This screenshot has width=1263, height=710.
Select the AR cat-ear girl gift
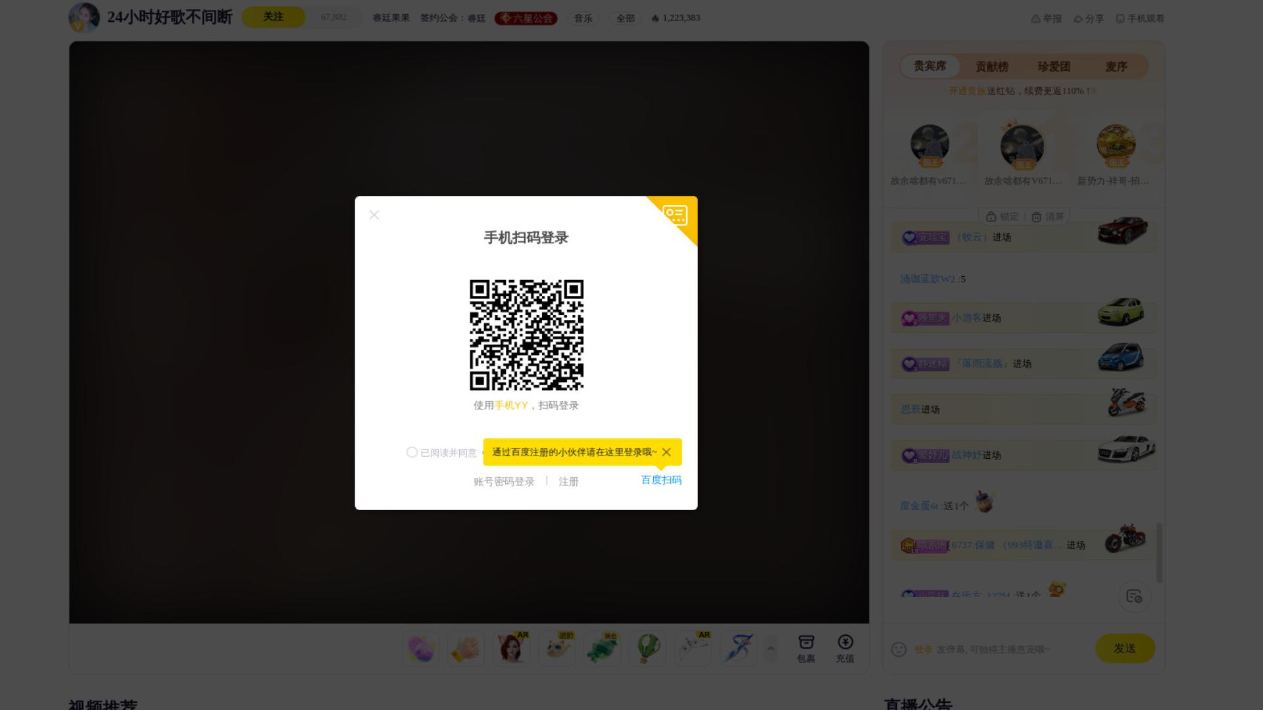point(511,649)
